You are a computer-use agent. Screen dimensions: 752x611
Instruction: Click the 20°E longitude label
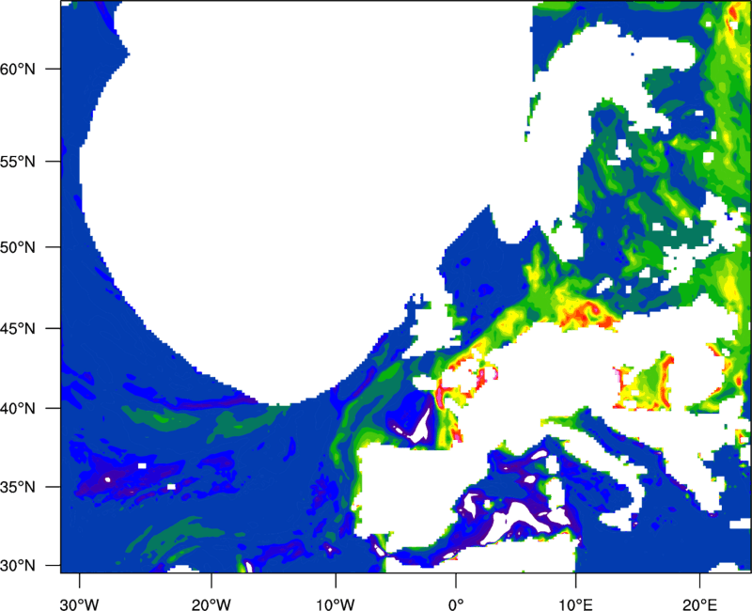point(699,603)
